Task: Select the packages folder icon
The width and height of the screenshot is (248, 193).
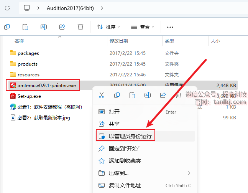Action: coord(13,53)
